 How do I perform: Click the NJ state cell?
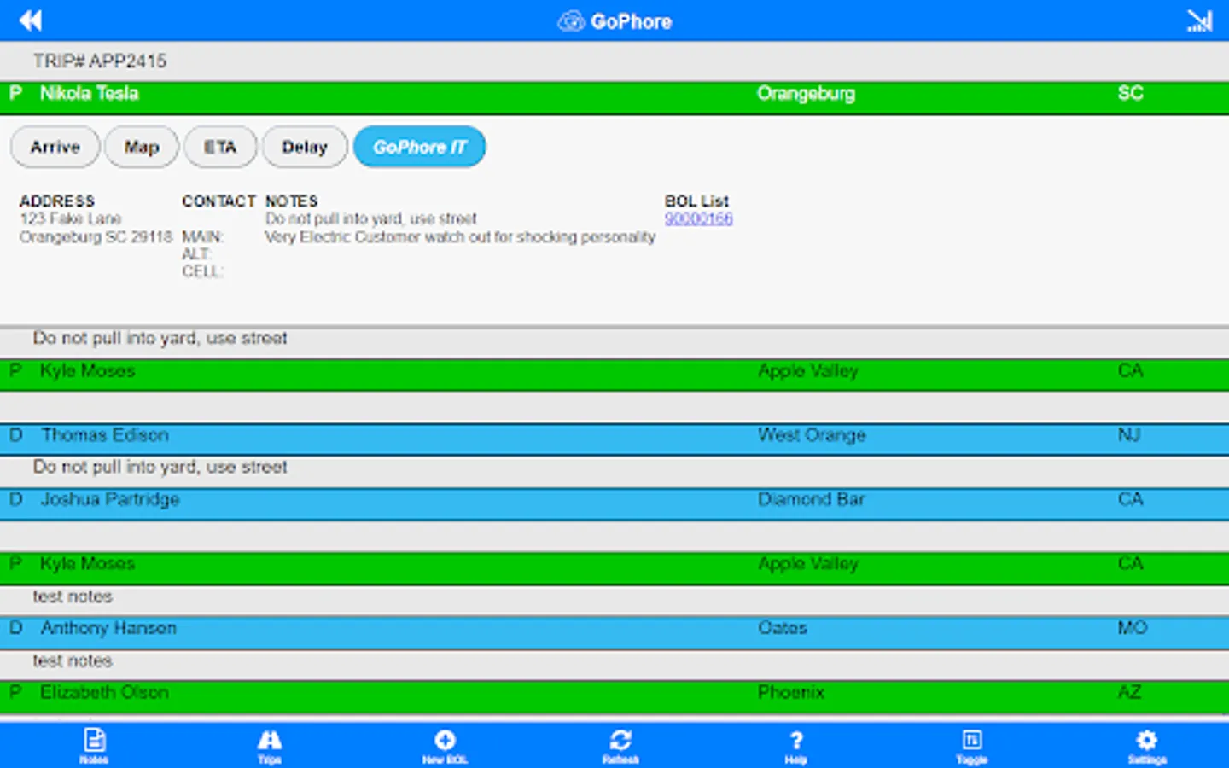point(1129,435)
